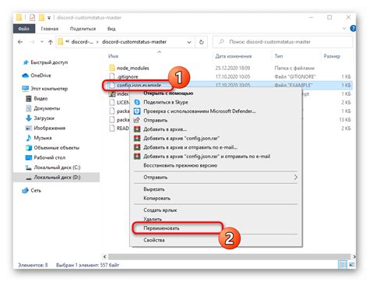Choose Вырезать in context menu
Screen dimensions: 369x282
point(154,189)
